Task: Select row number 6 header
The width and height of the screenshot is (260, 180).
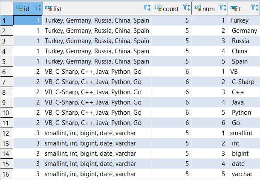Action: pos(6,72)
